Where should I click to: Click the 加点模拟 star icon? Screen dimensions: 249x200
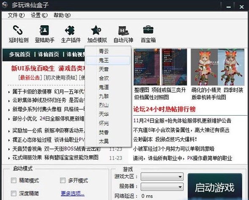pyautogui.click(x=96, y=30)
